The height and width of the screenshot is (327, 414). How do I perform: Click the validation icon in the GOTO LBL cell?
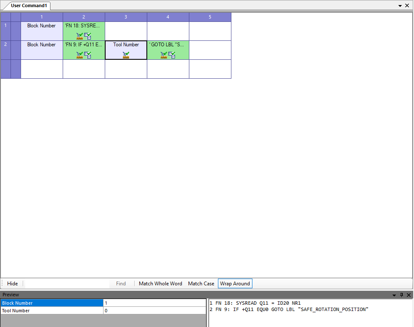click(164, 55)
